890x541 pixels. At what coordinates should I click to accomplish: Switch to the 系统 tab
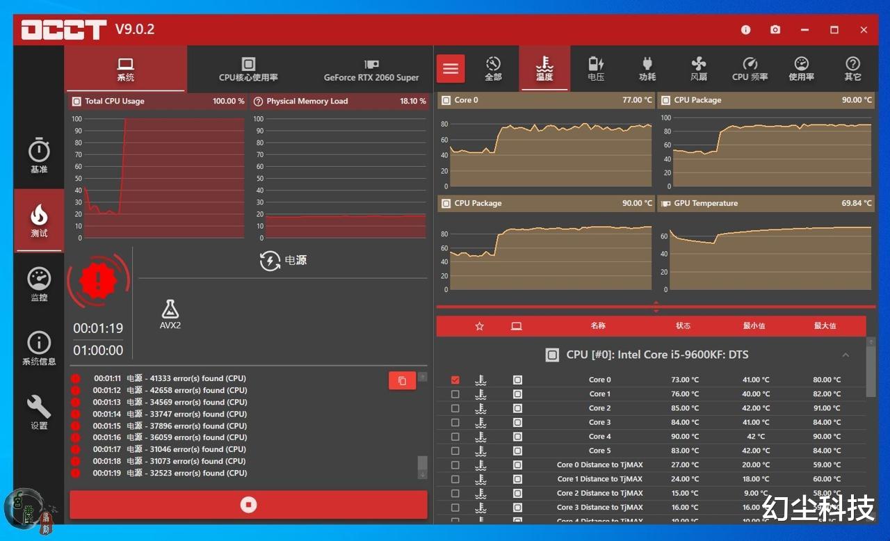[x=126, y=69]
